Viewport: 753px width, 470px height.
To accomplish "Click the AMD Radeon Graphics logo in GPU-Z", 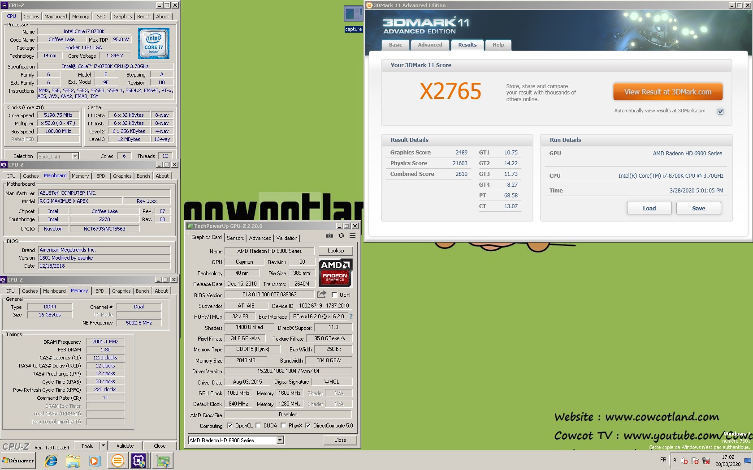I will [335, 273].
